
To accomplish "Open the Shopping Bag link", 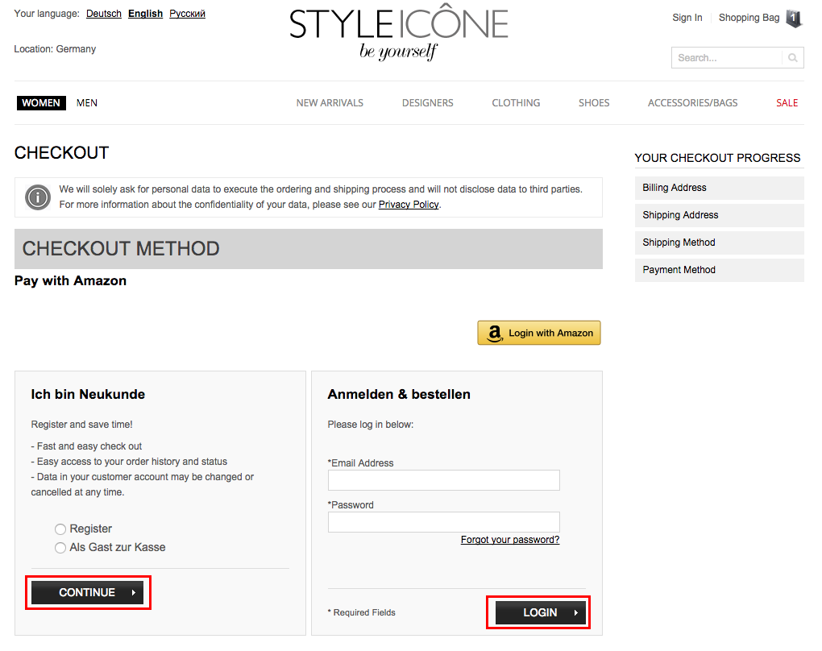I will click(x=749, y=18).
